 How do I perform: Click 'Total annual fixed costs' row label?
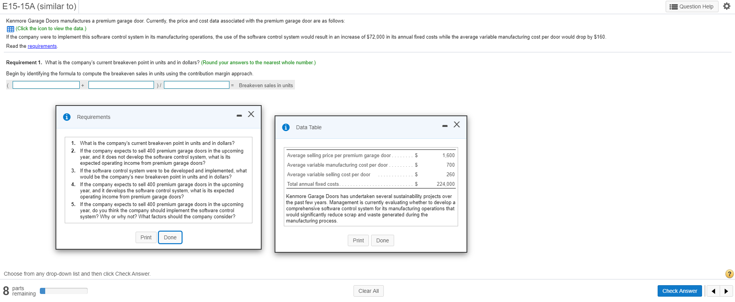pos(313,184)
